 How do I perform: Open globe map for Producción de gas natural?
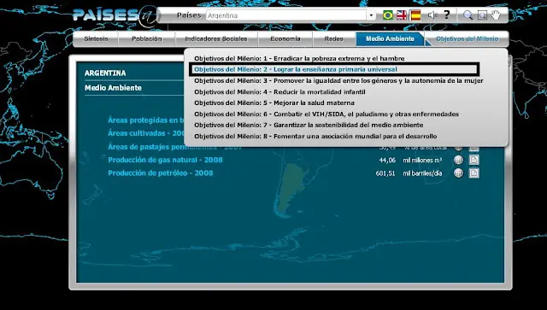coord(458,160)
